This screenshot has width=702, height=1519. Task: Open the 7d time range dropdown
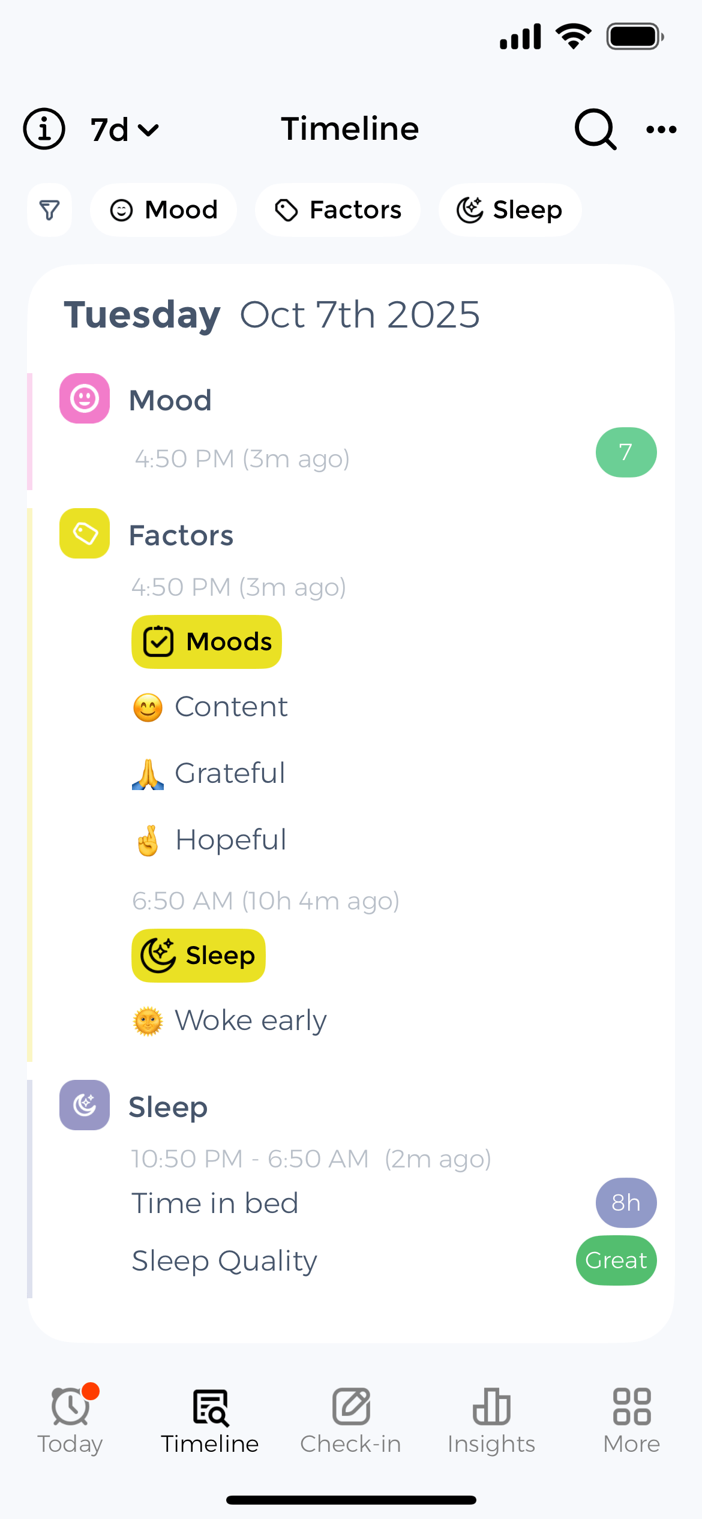123,128
